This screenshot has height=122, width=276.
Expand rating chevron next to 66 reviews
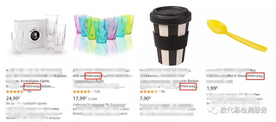pyautogui.click(x=160, y=91)
